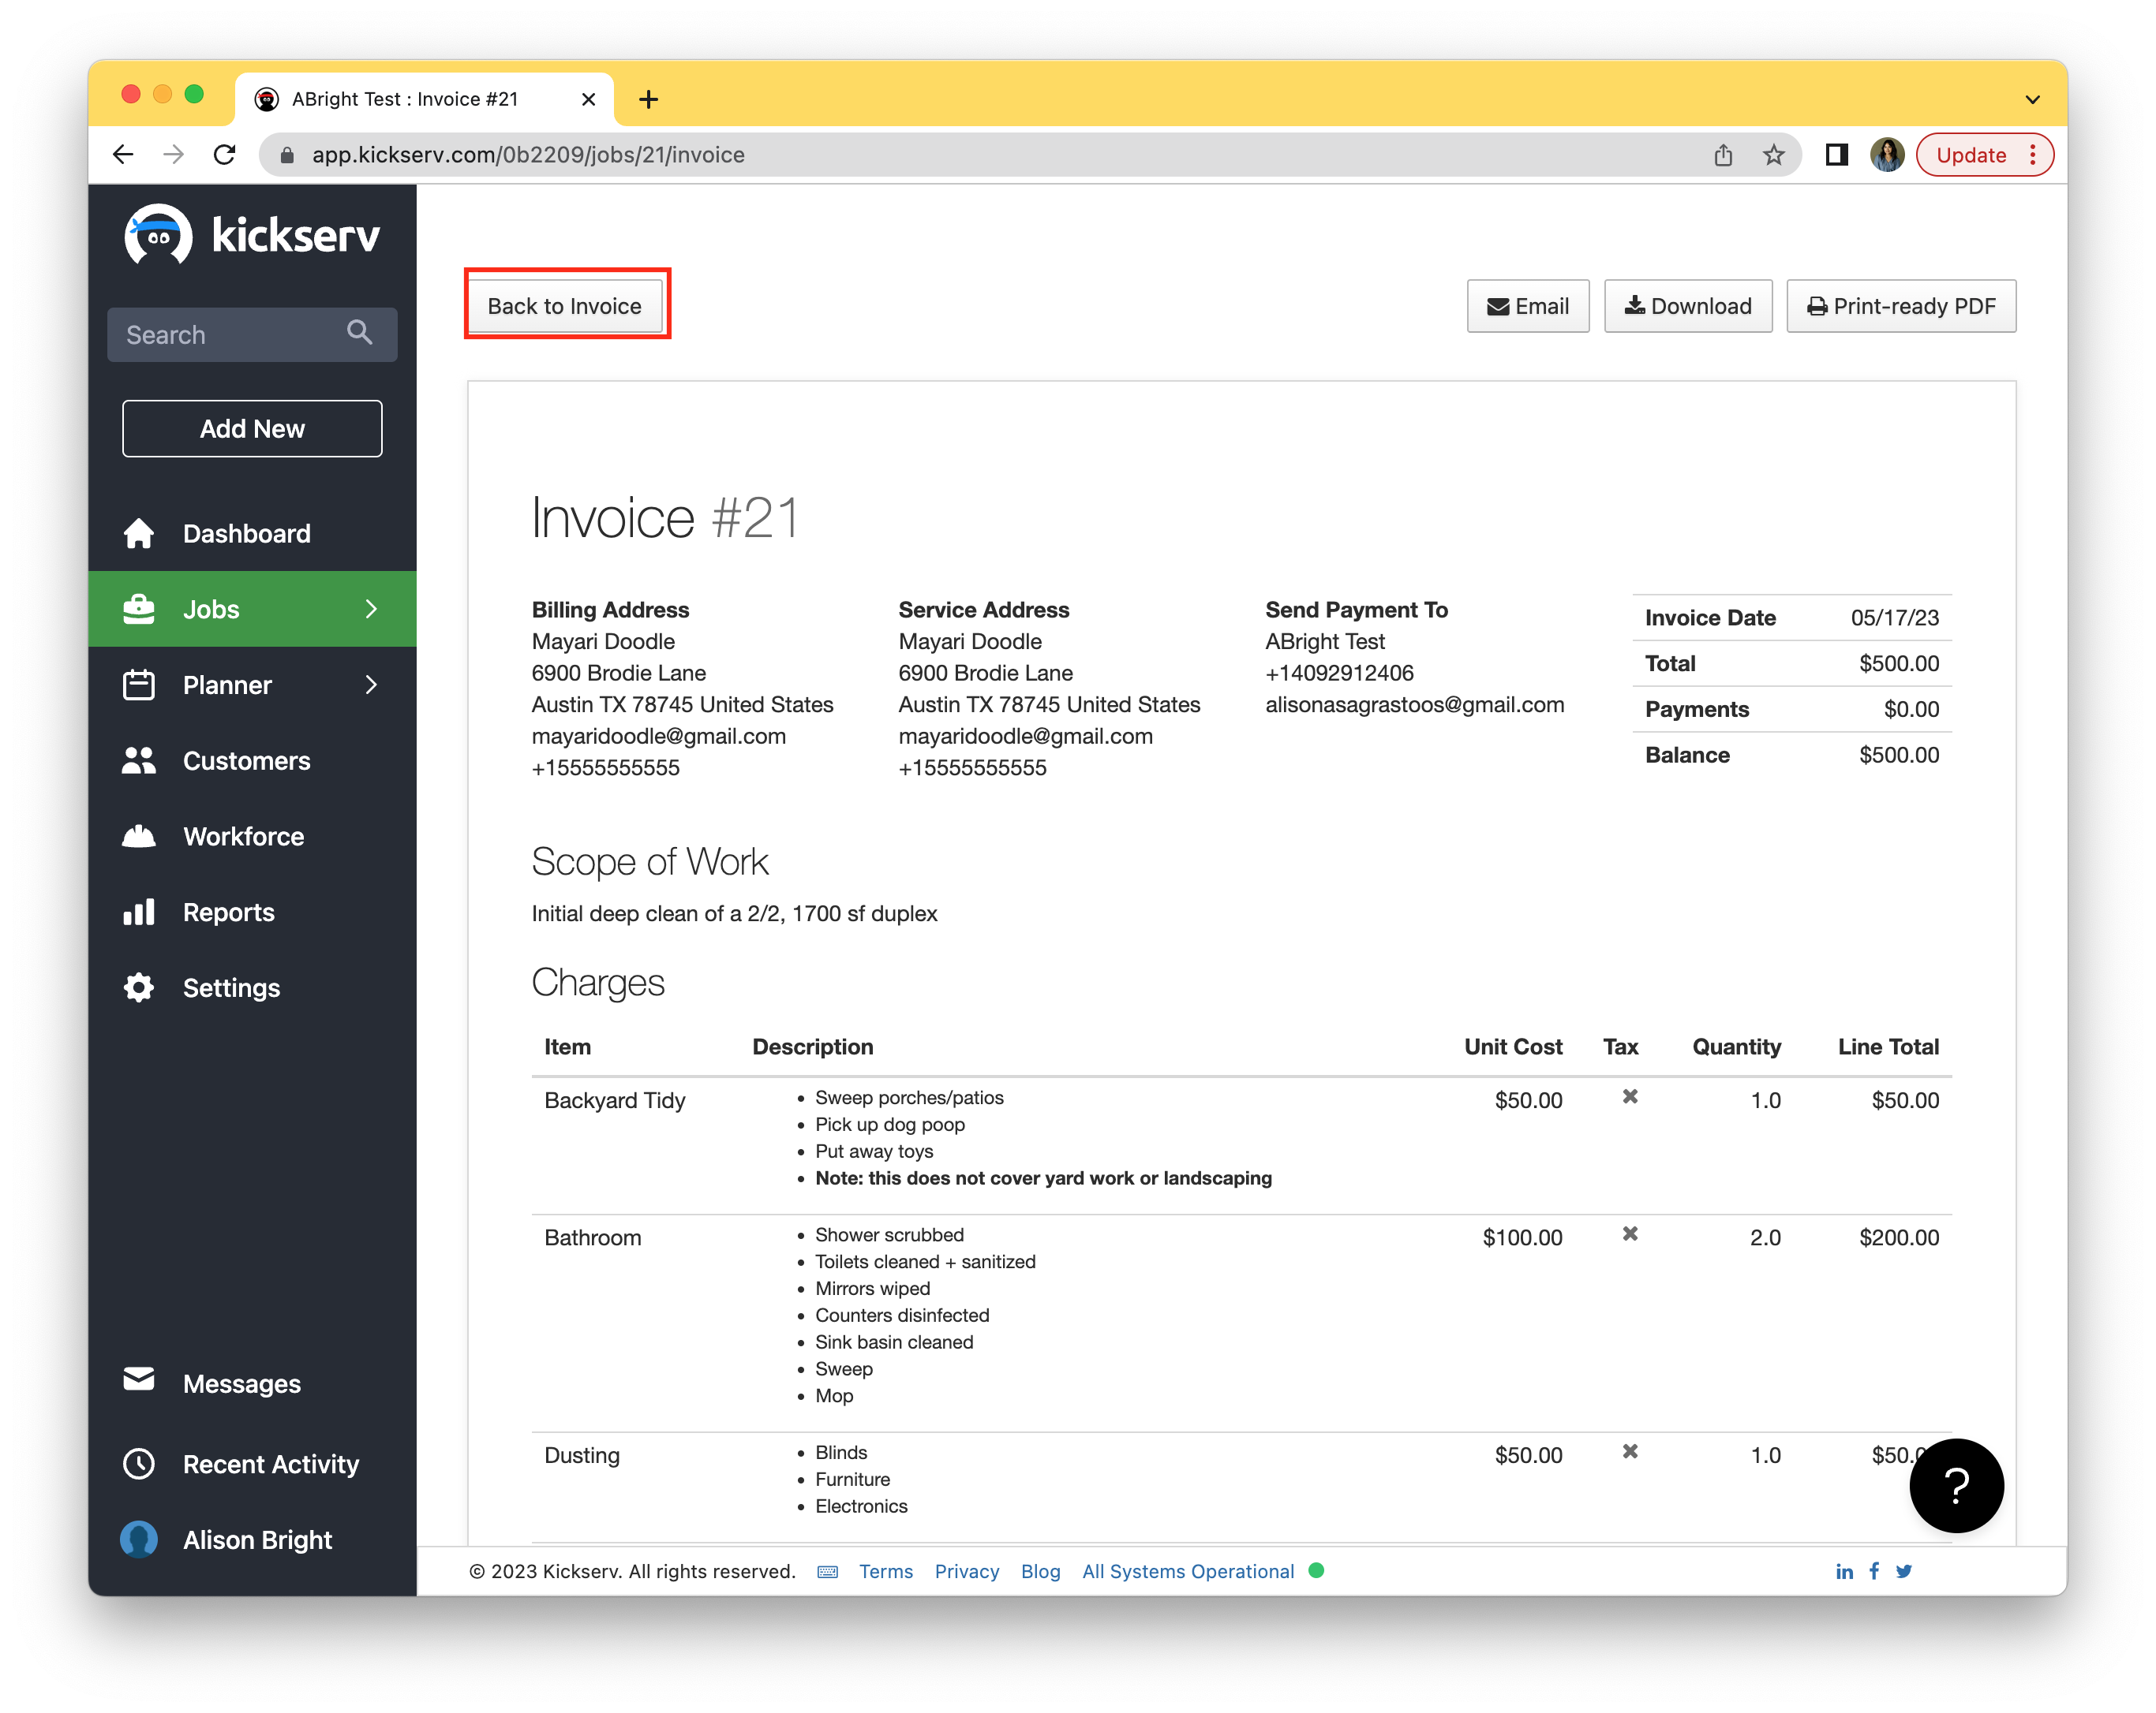Click the browser share icon in address bar
This screenshot has width=2156, height=1713.
[1723, 155]
